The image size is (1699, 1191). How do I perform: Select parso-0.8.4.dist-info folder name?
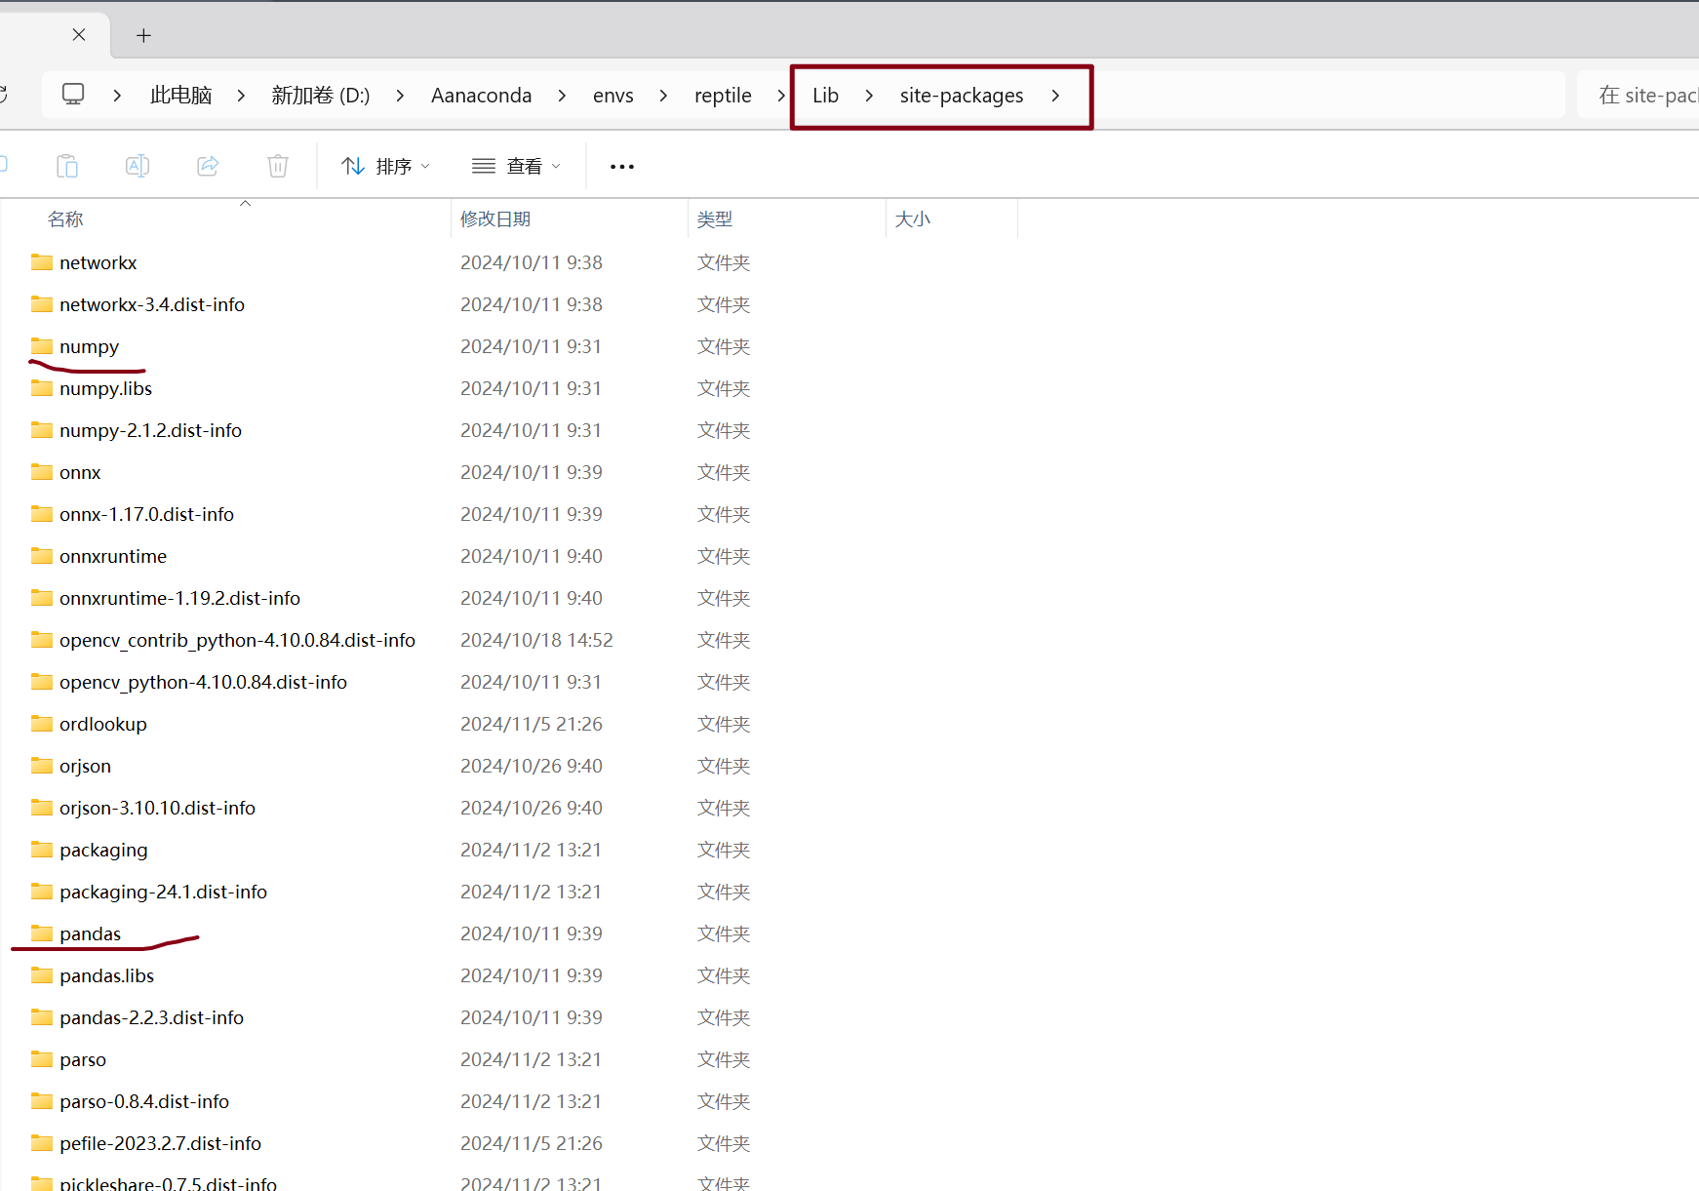click(144, 1101)
